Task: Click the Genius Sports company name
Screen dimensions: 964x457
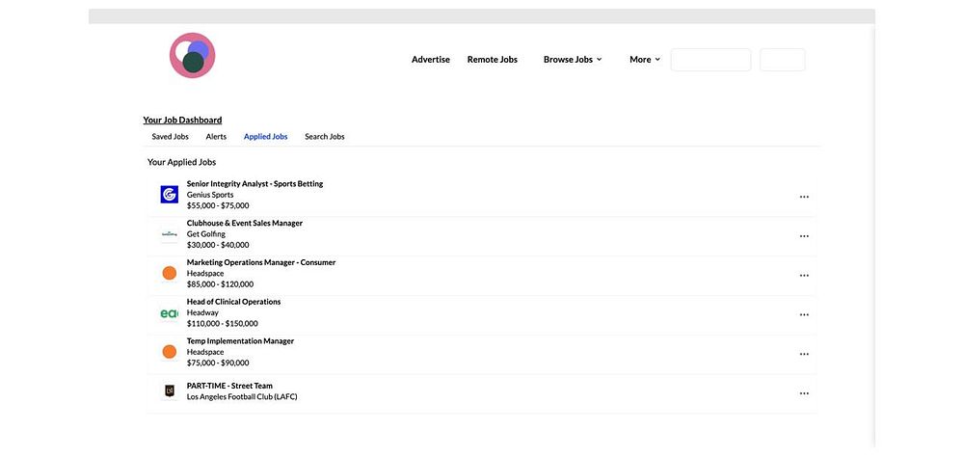Action: pos(210,195)
